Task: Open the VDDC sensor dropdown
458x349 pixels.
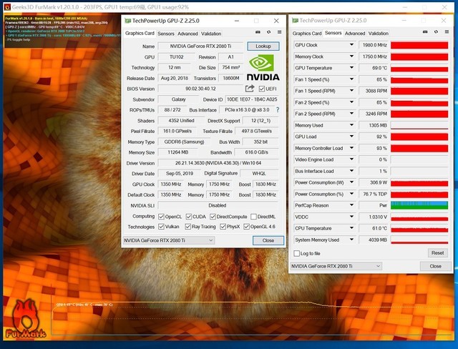Action: 351,217
